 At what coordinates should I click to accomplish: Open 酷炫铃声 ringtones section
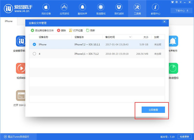(x=83, y=9)
